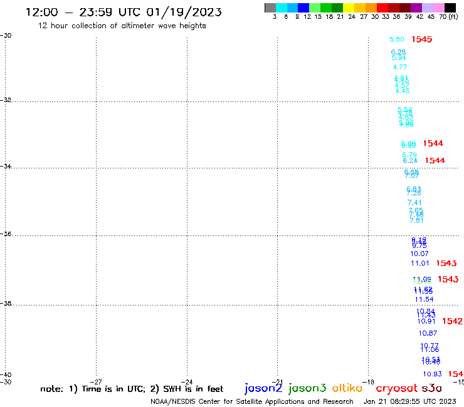Select the yellow swatch in the wave-height legend
This screenshot has height=407, width=464.
(349, 8)
